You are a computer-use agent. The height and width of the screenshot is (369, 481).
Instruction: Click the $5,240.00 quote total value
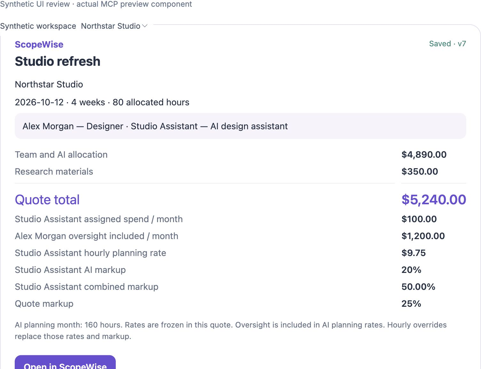click(434, 200)
